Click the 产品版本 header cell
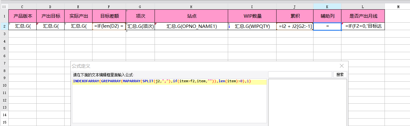410x126 pixels. 22,16
